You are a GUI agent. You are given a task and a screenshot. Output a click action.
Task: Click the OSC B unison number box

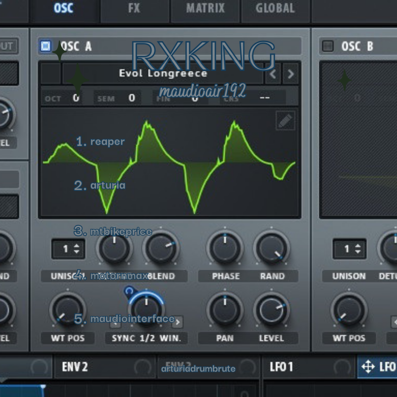(x=349, y=249)
